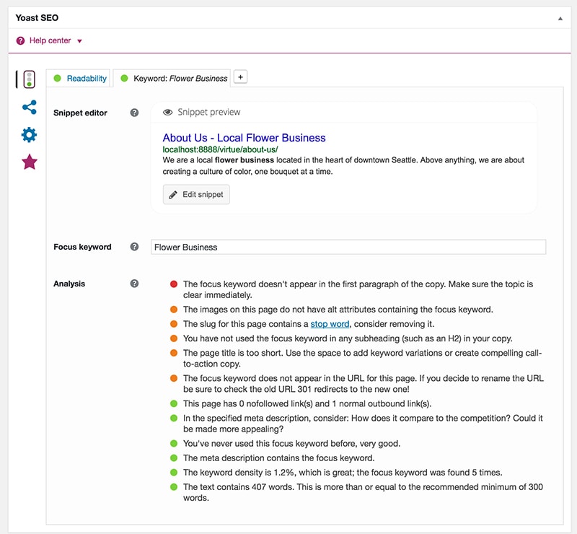Click text 'The page title is too short'
This screenshot has width=577, height=534.
click(x=232, y=353)
